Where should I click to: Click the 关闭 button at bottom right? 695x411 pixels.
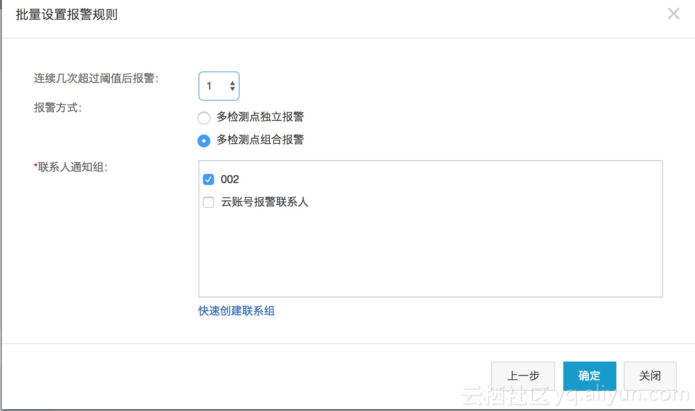650,376
